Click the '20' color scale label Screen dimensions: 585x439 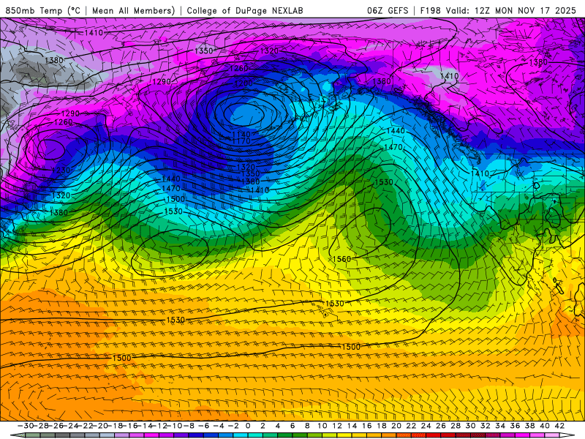pos(396,426)
